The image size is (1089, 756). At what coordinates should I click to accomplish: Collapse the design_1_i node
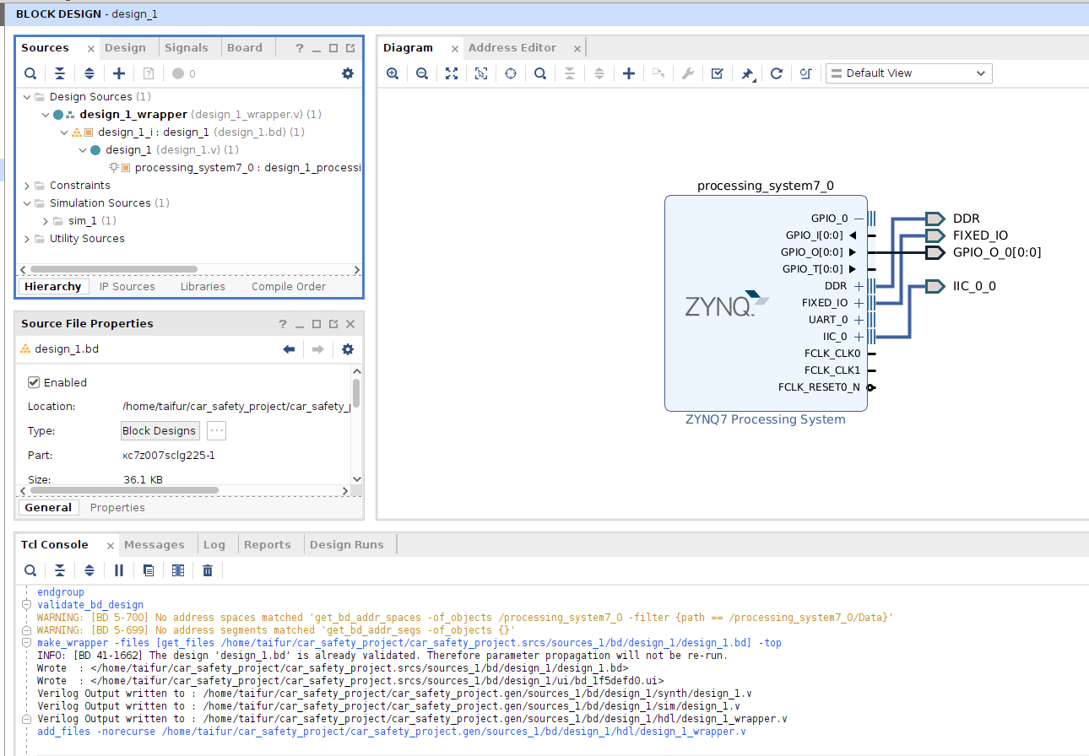pos(64,132)
